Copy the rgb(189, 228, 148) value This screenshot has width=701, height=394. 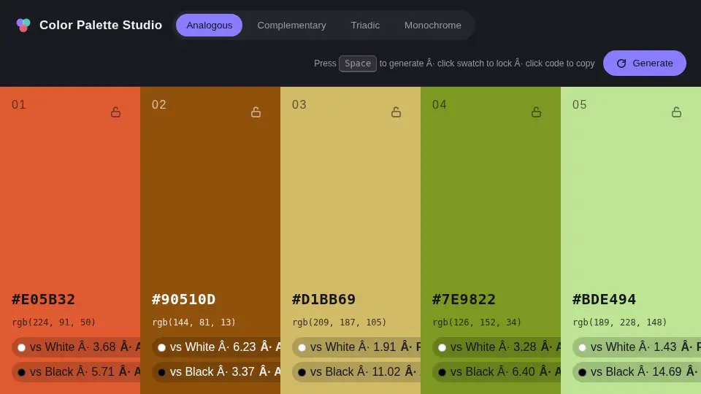click(620, 322)
